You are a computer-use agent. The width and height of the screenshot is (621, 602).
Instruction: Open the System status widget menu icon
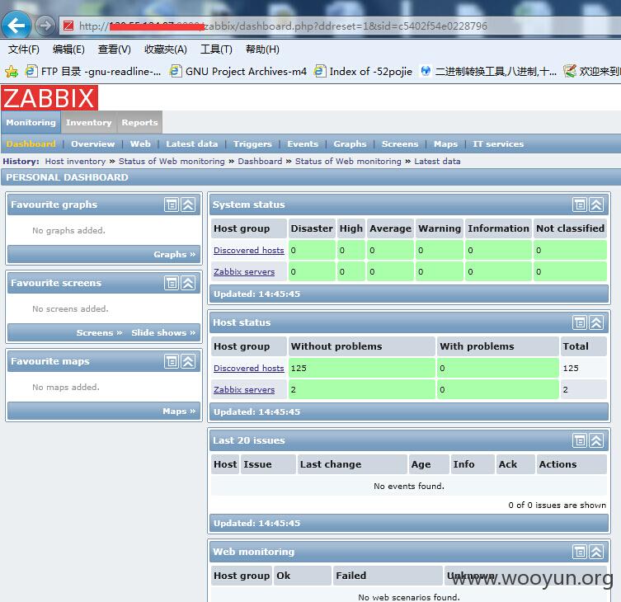click(580, 205)
